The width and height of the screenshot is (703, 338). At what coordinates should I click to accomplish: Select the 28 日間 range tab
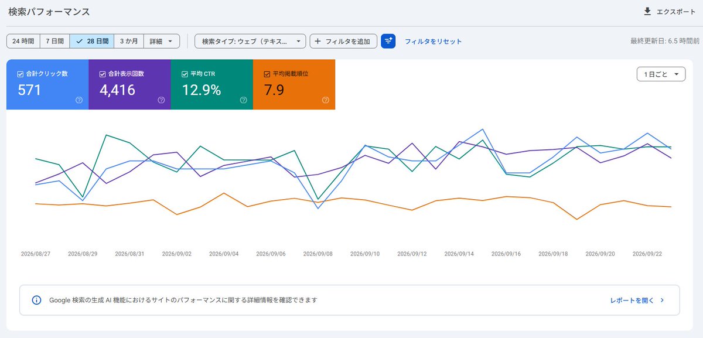pyautogui.click(x=91, y=41)
